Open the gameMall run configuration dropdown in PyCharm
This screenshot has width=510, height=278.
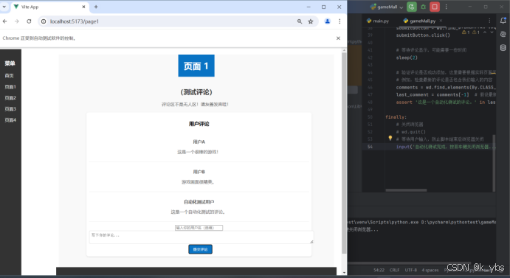pos(387,7)
